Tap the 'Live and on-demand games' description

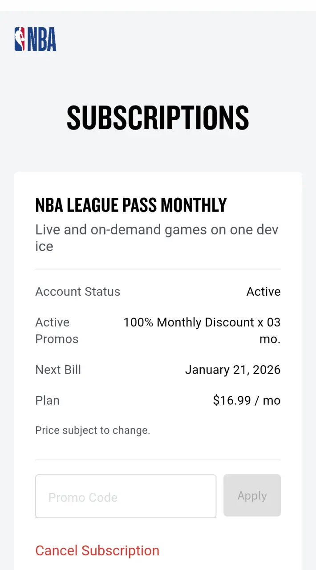point(157,238)
